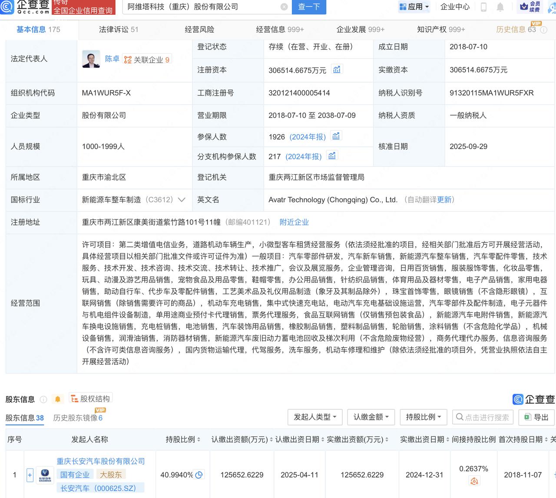
Task: Open the 经营风险 tab
Action: click(x=199, y=30)
